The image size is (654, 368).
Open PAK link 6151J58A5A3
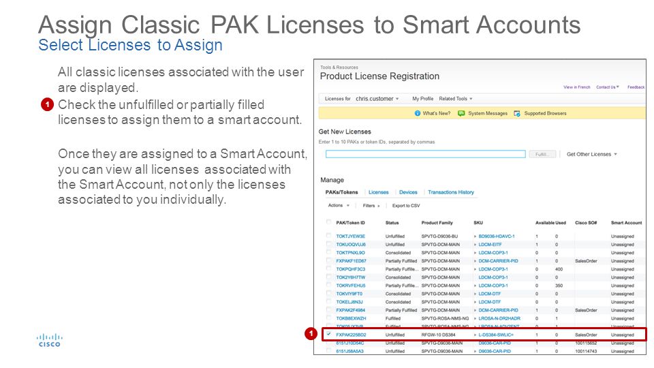point(349,352)
